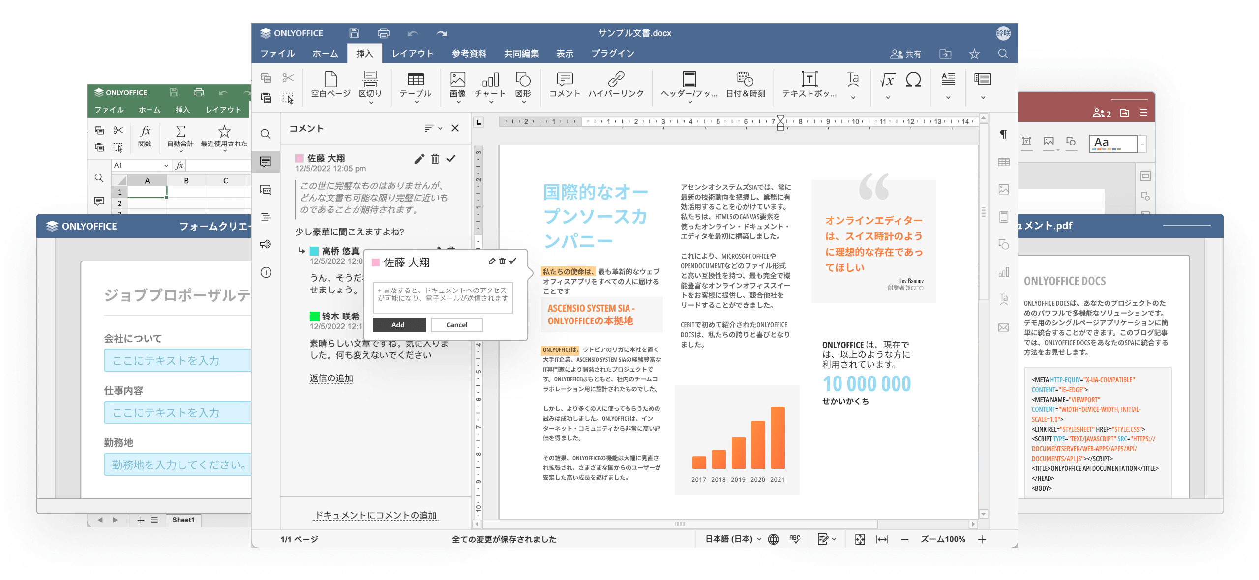
Task: Click the Date & Time icon
Action: tap(745, 80)
